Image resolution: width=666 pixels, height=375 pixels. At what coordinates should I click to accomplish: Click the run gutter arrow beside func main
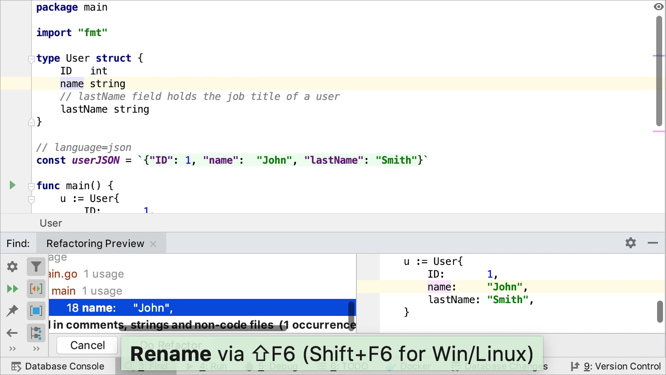pyautogui.click(x=12, y=185)
